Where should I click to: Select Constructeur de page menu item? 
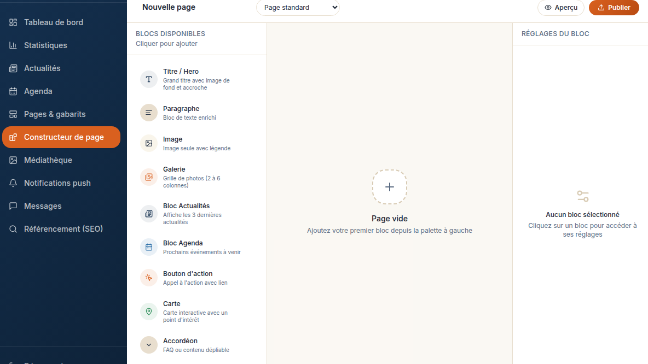click(61, 137)
